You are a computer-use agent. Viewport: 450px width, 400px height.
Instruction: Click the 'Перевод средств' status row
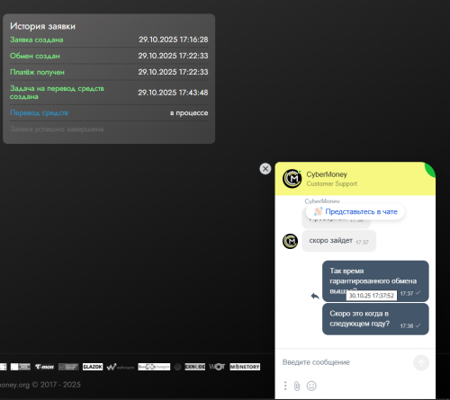click(109, 113)
